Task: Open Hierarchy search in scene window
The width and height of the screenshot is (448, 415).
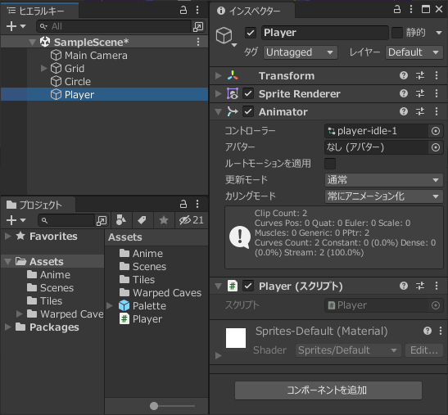Action: tap(198, 26)
